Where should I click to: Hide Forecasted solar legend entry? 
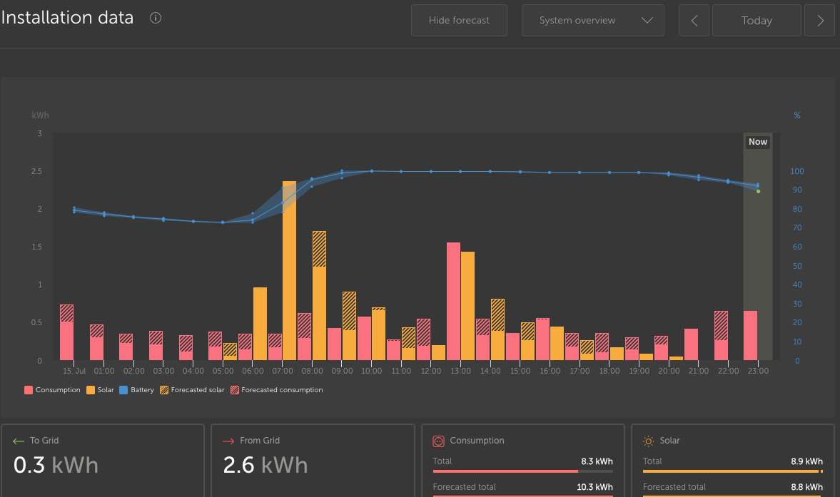(x=192, y=390)
